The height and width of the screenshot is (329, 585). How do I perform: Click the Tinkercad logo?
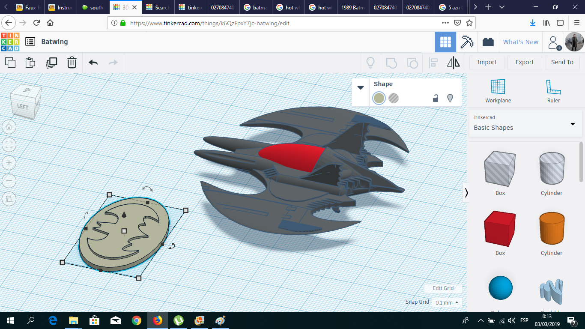click(x=10, y=42)
